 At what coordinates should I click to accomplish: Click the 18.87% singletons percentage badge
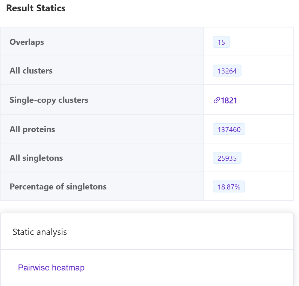[229, 187]
